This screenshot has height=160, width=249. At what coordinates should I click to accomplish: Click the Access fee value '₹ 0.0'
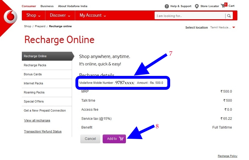pyautogui.click(x=228, y=109)
